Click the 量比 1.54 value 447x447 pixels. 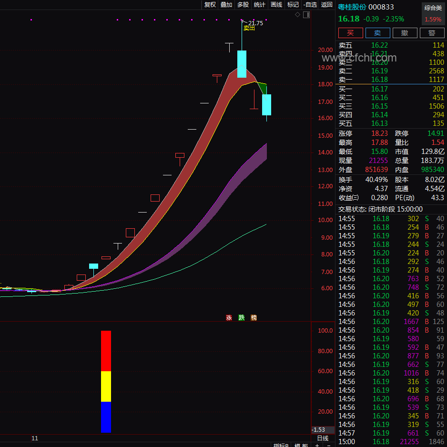tap(437, 142)
